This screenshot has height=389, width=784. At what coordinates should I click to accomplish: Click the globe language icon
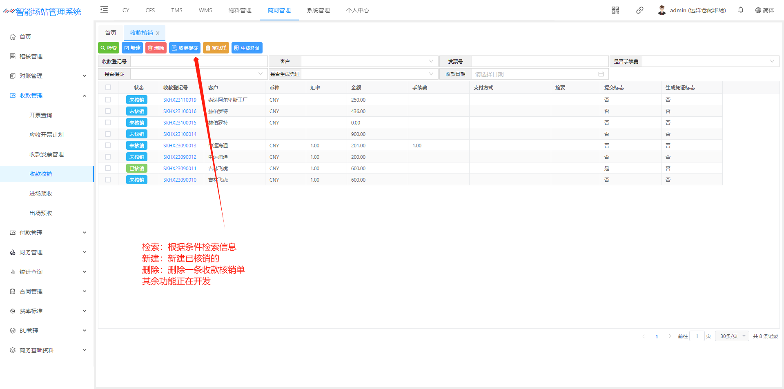758,10
